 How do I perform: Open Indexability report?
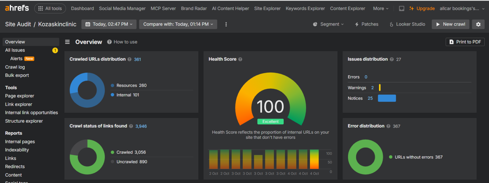point(17,150)
